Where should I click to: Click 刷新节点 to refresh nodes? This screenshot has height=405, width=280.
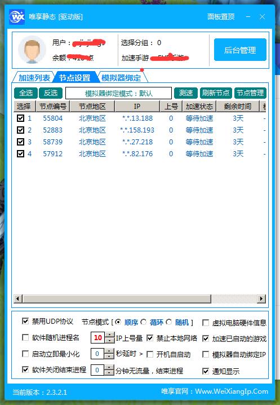click(x=216, y=93)
